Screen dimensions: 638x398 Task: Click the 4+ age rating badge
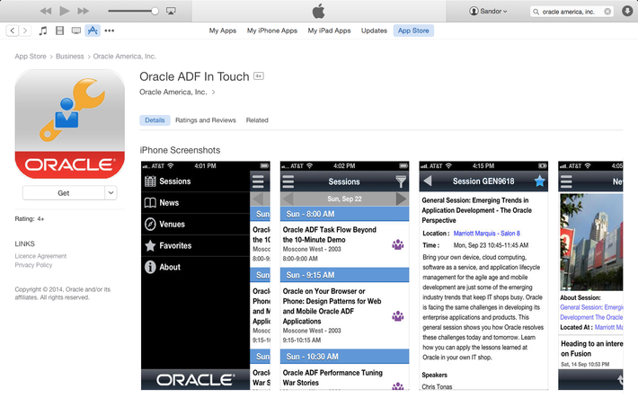[259, 75]
